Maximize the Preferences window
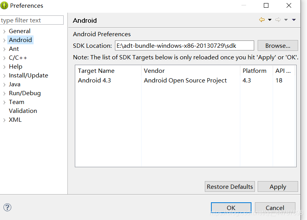Image resolution: width=307 pixels, height=220 pixels. coord(266,5)
